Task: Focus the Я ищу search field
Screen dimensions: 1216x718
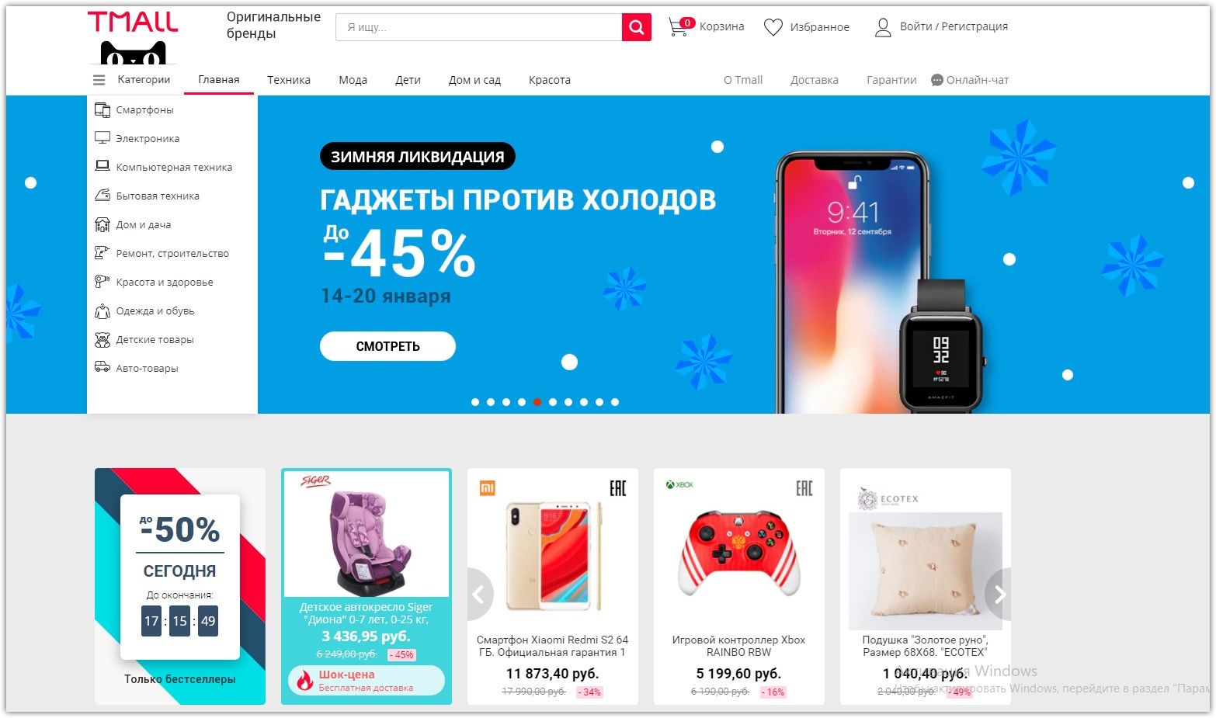Action: point(479,27)
